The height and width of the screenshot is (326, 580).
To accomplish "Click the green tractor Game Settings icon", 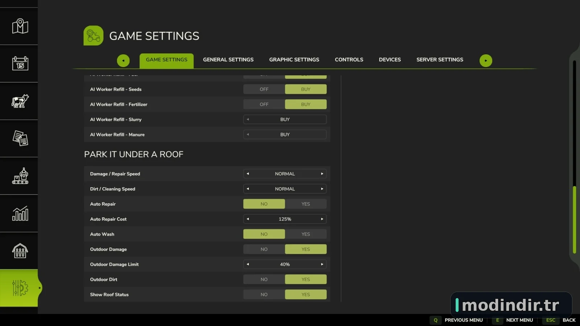I will click(94, 35).
